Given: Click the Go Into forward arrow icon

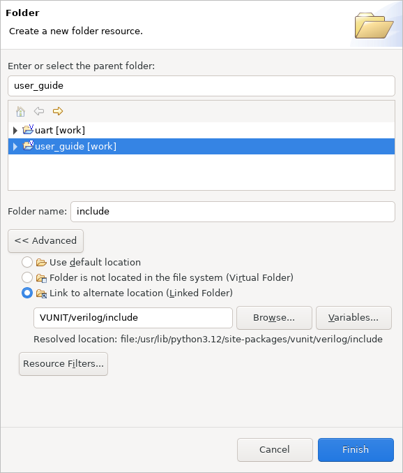Looking at the screenshot, I should (x=58, y=111).
